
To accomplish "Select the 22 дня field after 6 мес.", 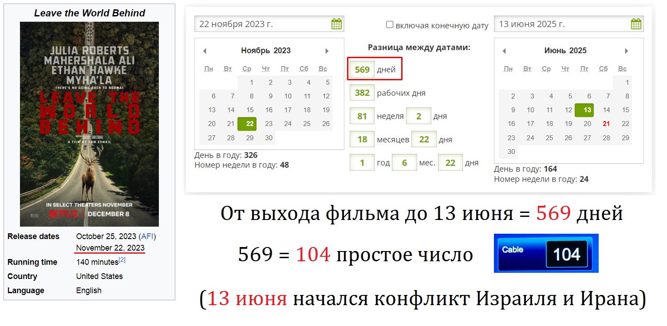I will pos(450,163).
